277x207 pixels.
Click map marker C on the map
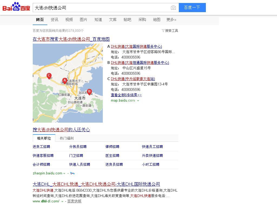pos(49,76)
